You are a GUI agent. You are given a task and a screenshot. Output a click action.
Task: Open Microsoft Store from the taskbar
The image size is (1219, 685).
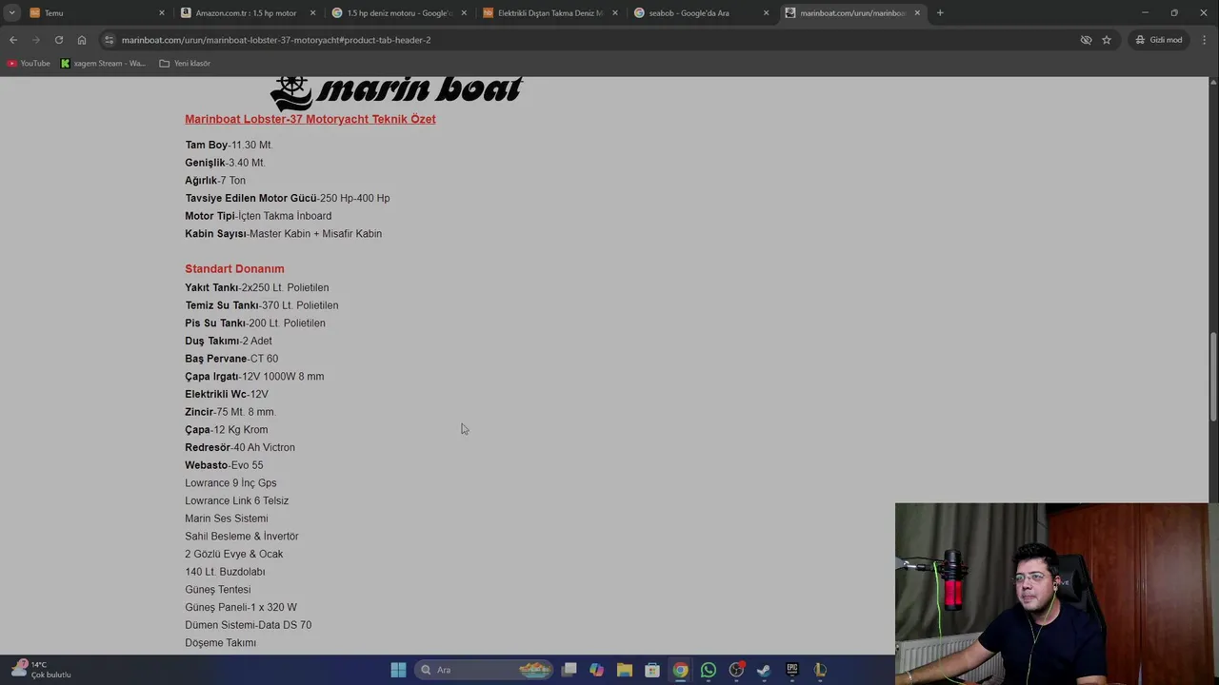tap(652, 670)
